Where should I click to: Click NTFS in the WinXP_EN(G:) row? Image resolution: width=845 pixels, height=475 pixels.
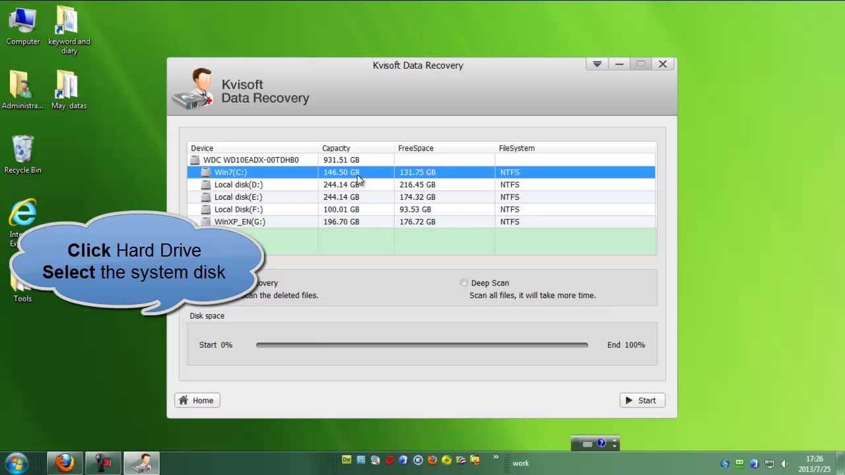510,222
